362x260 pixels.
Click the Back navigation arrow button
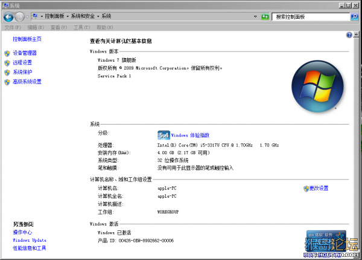coord(8,17)
